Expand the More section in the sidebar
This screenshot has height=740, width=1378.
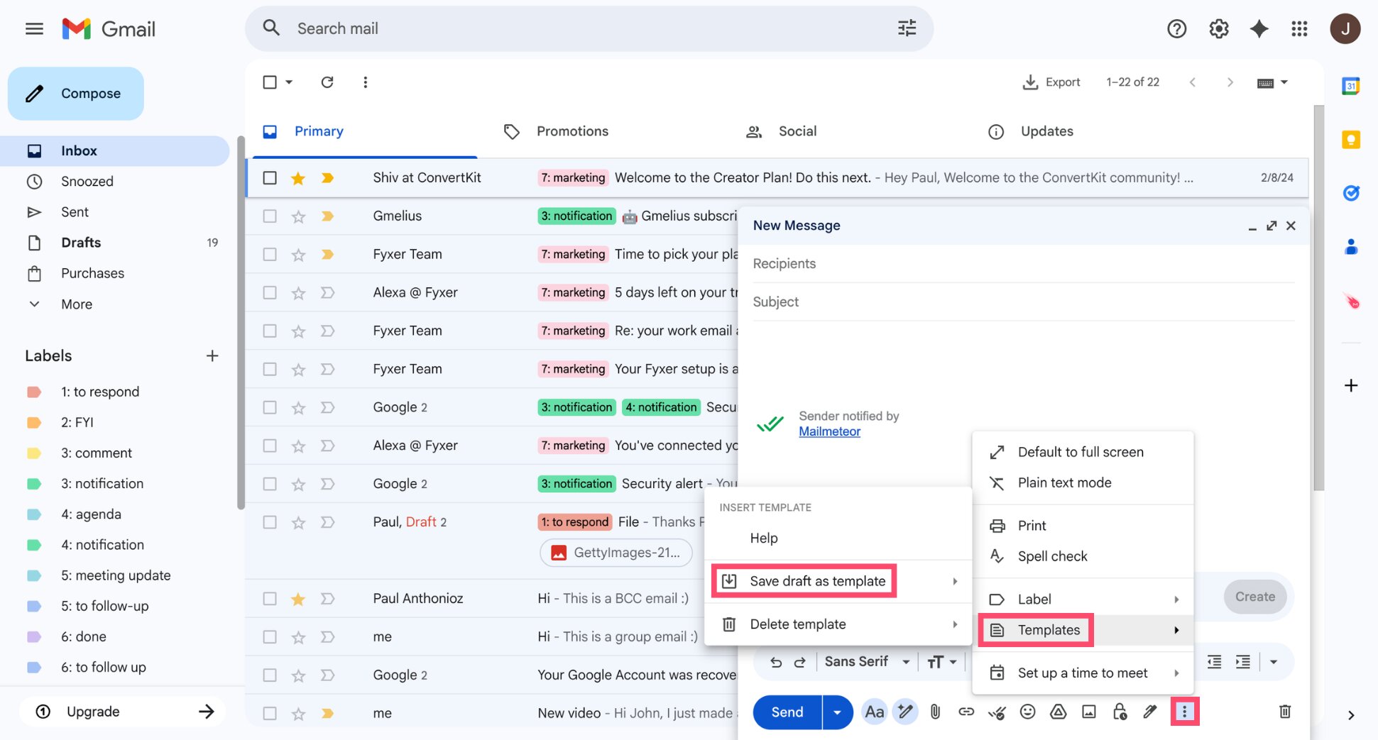[x=75, y=304]
